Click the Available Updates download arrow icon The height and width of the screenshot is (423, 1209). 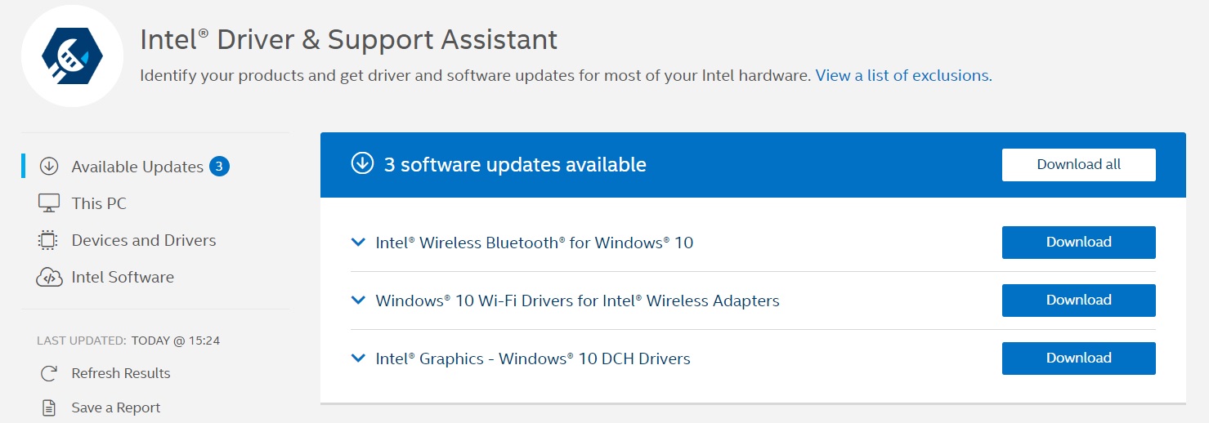(x=49, y=167)
